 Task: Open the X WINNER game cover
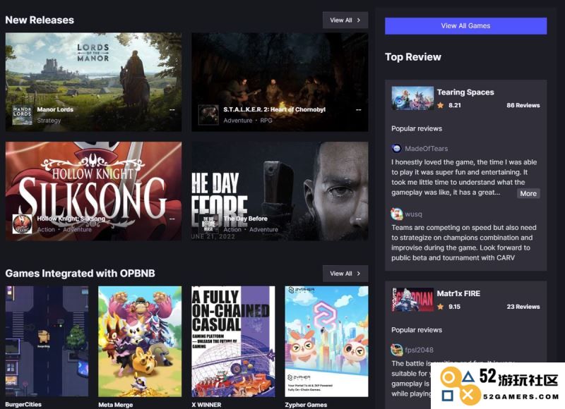coord(233,341)
